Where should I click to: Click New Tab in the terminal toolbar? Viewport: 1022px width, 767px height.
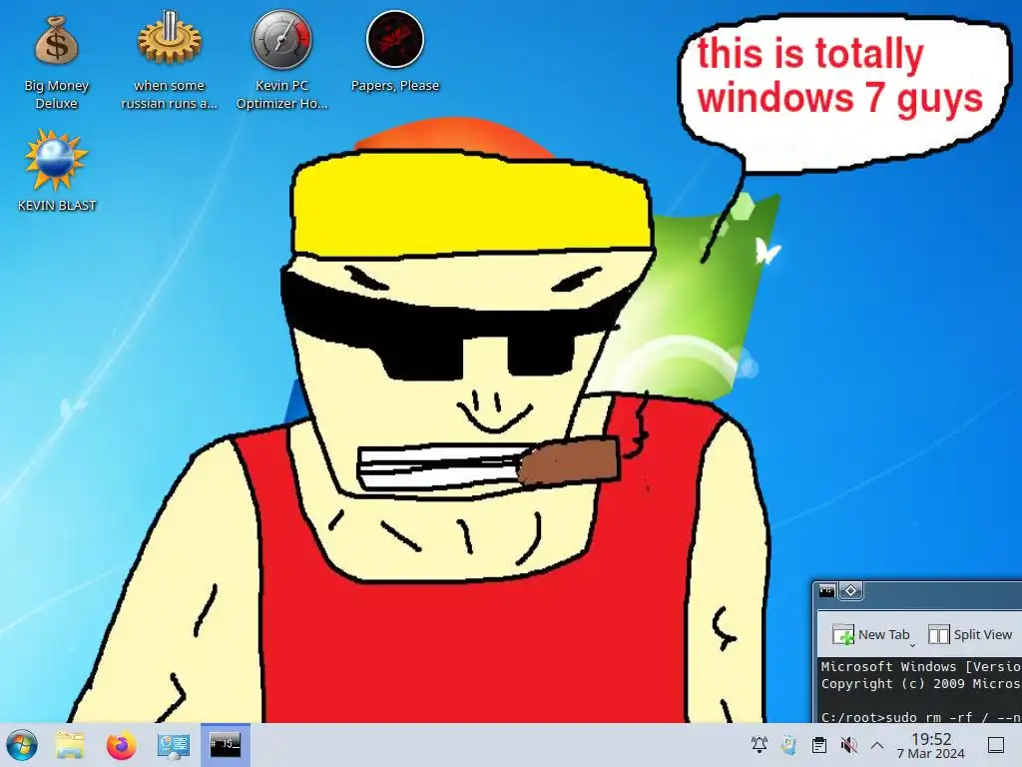click(870, 634)
